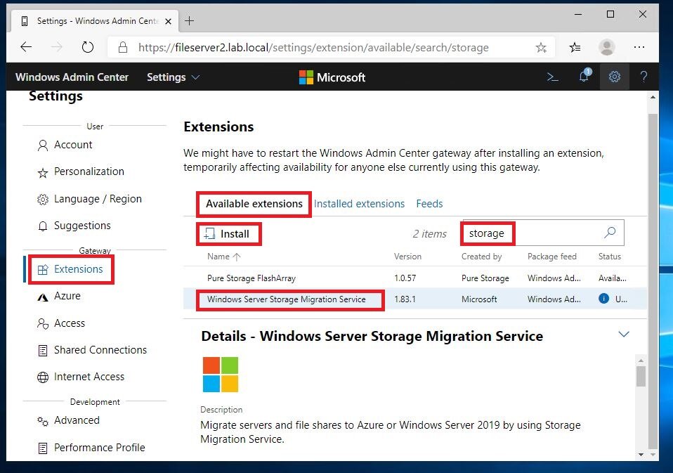Open the Favorites list icon
The image size is (673, 473).
575,47
